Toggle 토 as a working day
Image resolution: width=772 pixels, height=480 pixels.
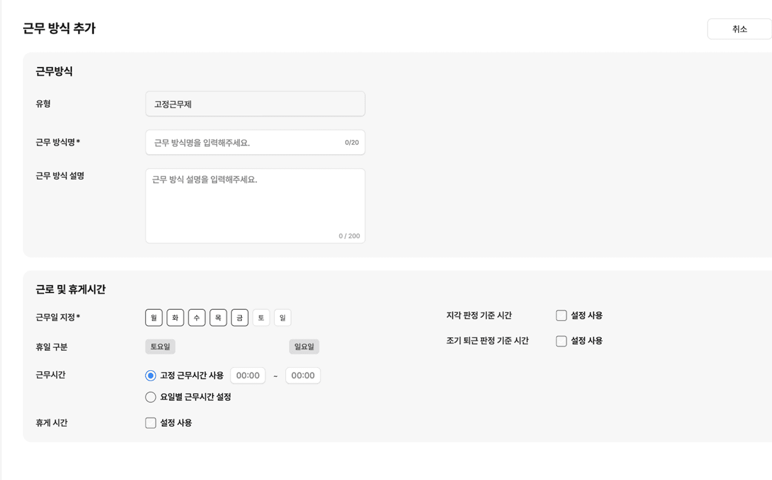[261, 317]
